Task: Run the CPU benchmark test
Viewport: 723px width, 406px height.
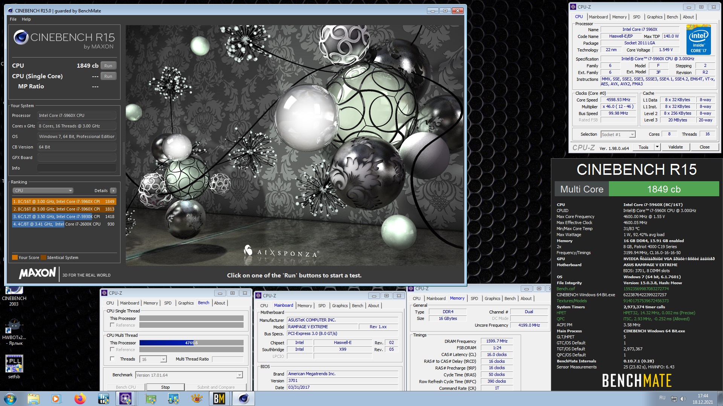Action: [108, 66]
